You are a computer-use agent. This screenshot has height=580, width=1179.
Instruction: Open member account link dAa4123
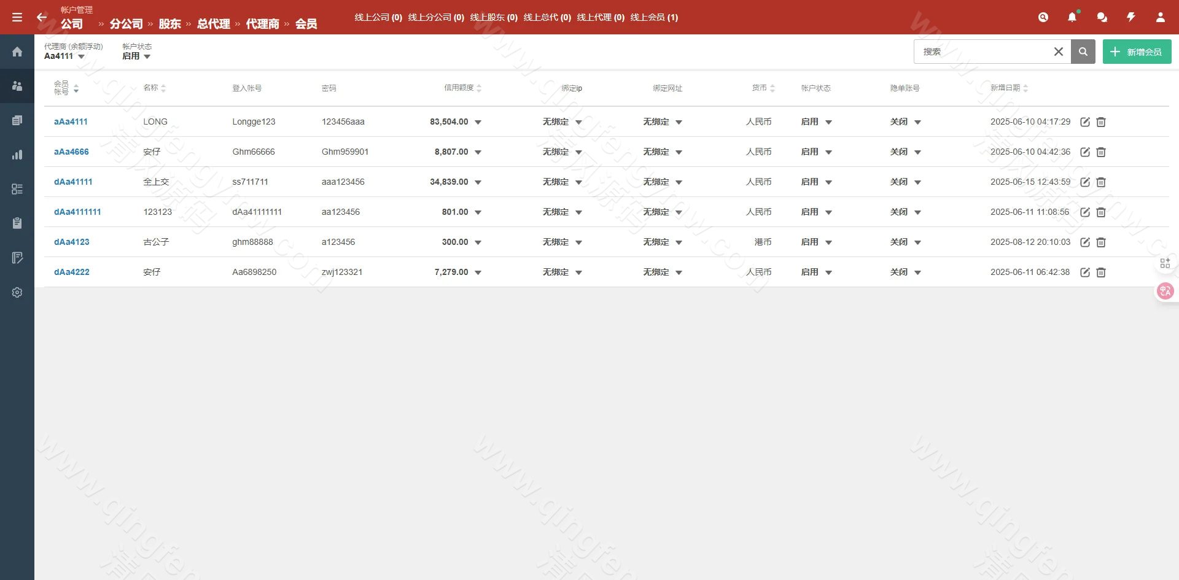[x=72, y=242]
